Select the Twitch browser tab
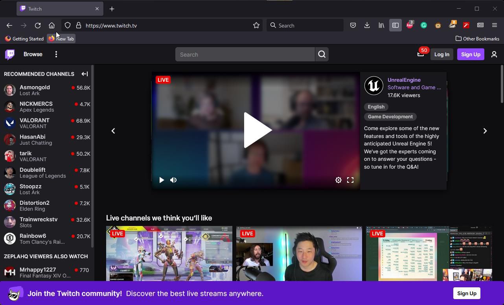 [x=55, y=9]
